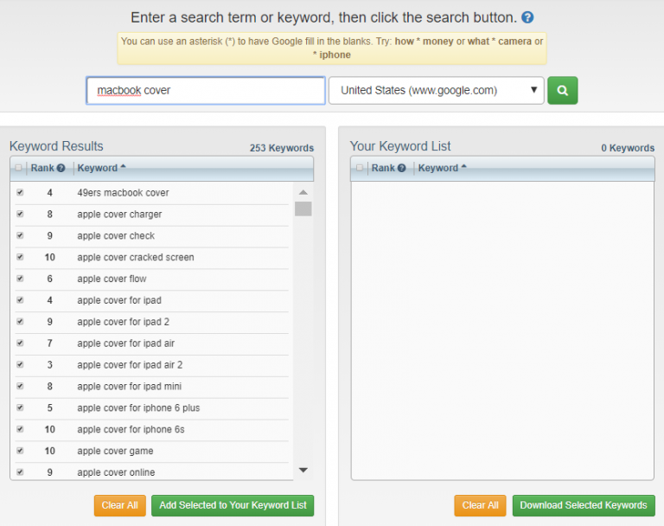Image resolution: width=664 pixels, height=526 pixels.
Task: Click Rank help icon in Your Keyword List
Action: coord(402,169)
